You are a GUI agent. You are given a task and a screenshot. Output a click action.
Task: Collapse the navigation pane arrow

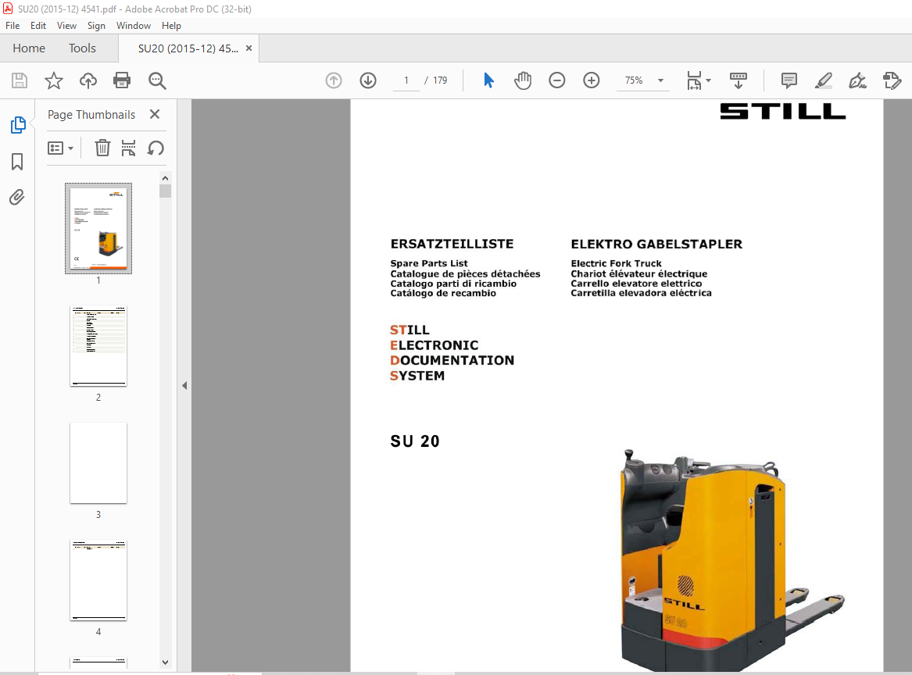click(x=184, y=385)
